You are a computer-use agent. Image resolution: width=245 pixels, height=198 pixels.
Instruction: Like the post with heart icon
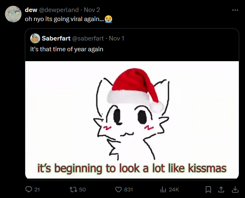[x=118, y=190]
